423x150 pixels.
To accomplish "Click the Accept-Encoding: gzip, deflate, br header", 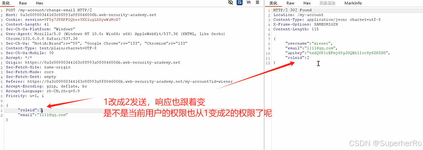I will coord(46,86).
